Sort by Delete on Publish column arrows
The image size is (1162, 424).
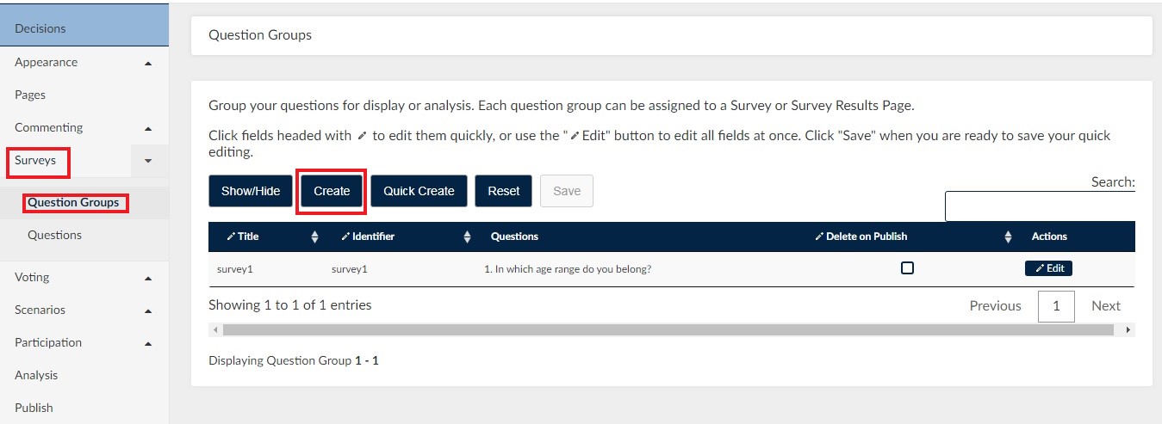(x=1009, y=237)
